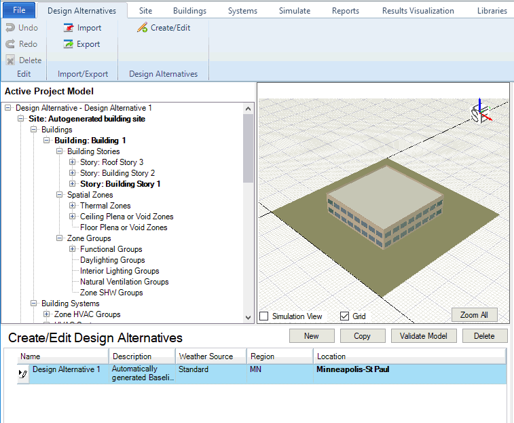Expand Zone HVAC Groups tree node
This screenshot has width=514, height=423.
[47, 314]
